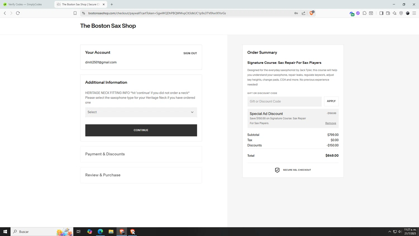Click SIGN OUT link
This screenshot has width=419, height=236.
[190, 53]
